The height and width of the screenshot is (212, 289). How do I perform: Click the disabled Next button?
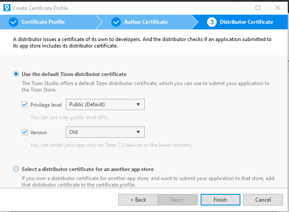click(178, 199)
